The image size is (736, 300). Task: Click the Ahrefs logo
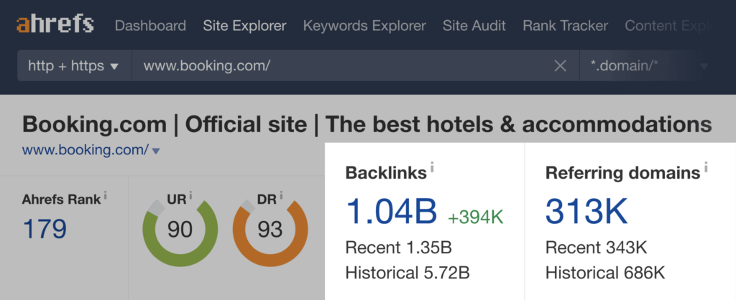point(55,25)
